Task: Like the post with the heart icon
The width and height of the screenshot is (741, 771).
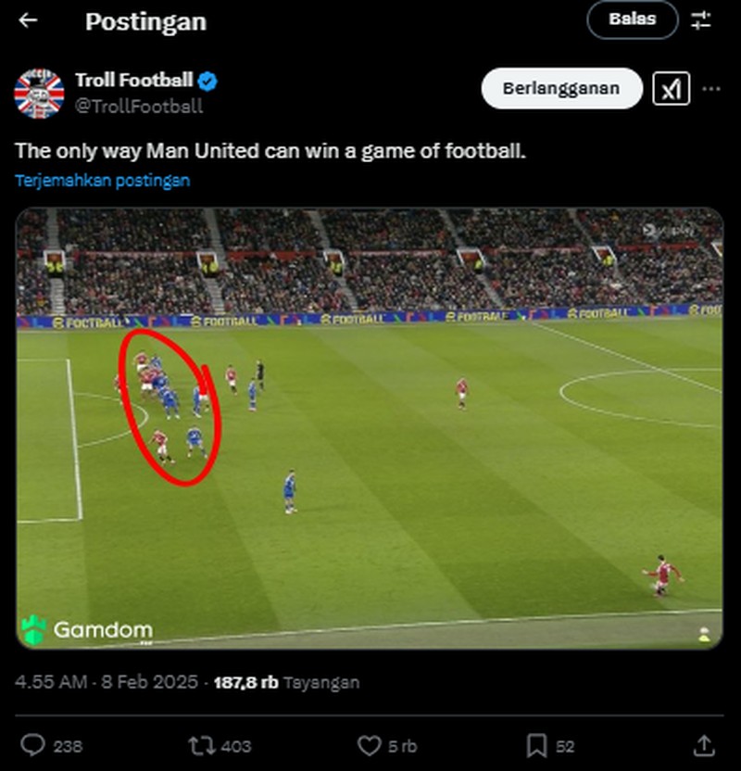Action: click(x=369, y=744)
